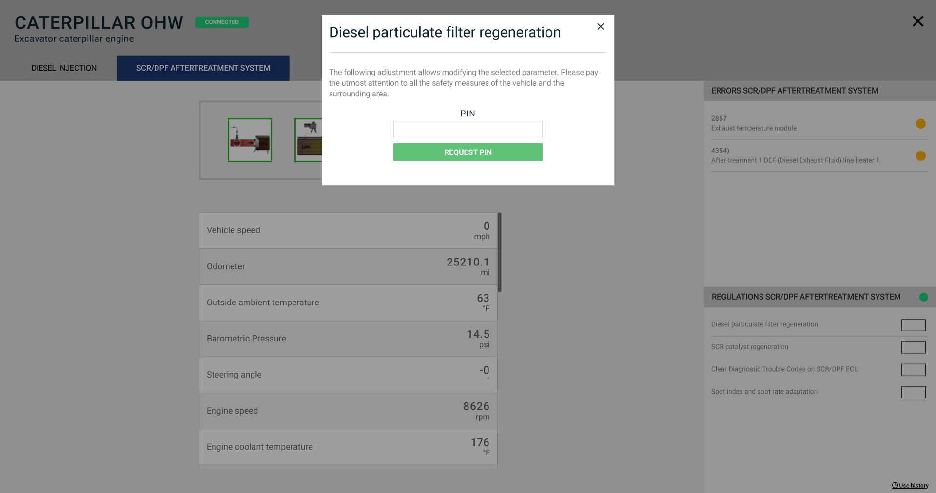Click the REQUEST PIN button

pyautogui.click(x=468, y=152)
